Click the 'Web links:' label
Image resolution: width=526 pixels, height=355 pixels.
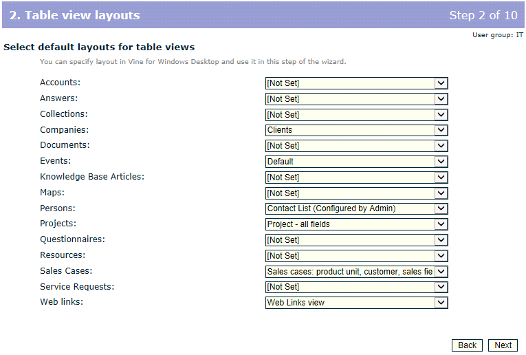tap(61, 301)
